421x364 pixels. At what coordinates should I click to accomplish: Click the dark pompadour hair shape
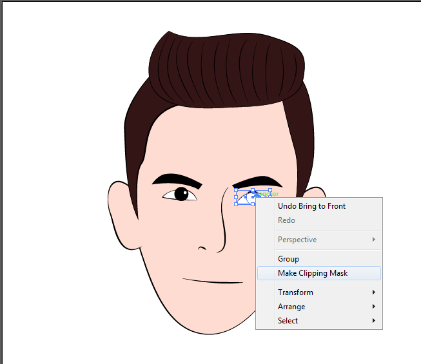226,70
